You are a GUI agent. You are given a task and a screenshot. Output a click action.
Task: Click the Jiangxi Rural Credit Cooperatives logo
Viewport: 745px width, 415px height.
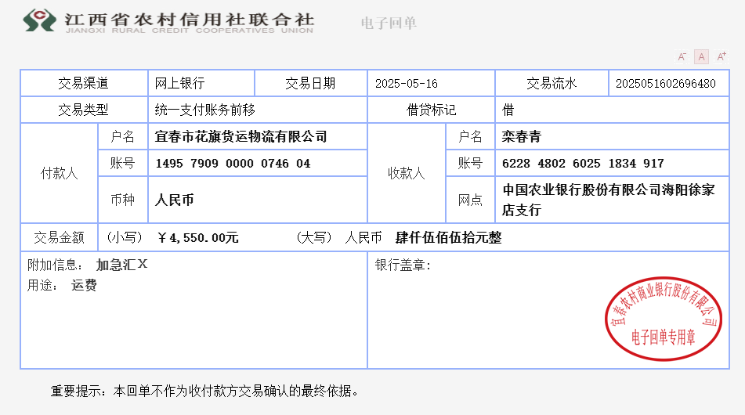point(168,21)
